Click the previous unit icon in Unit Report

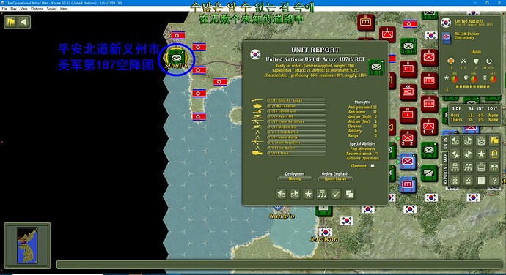click(x=281, y=194)
